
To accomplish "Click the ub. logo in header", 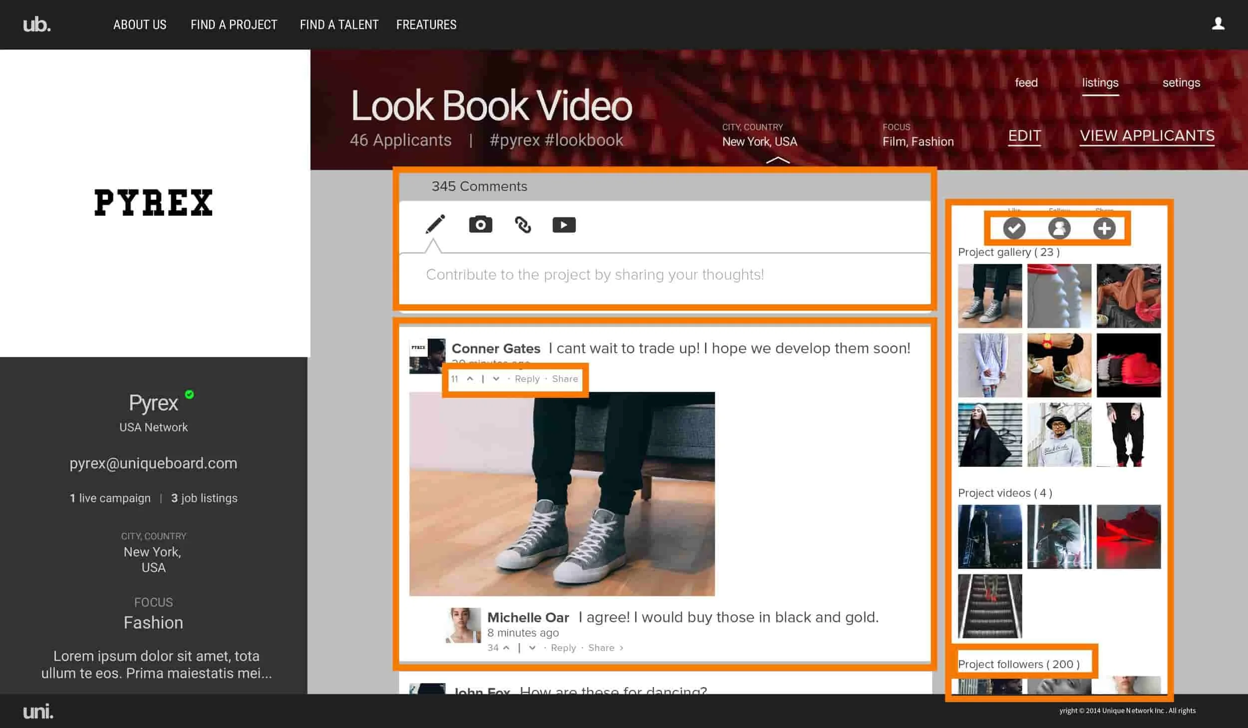I will (37, 24).
